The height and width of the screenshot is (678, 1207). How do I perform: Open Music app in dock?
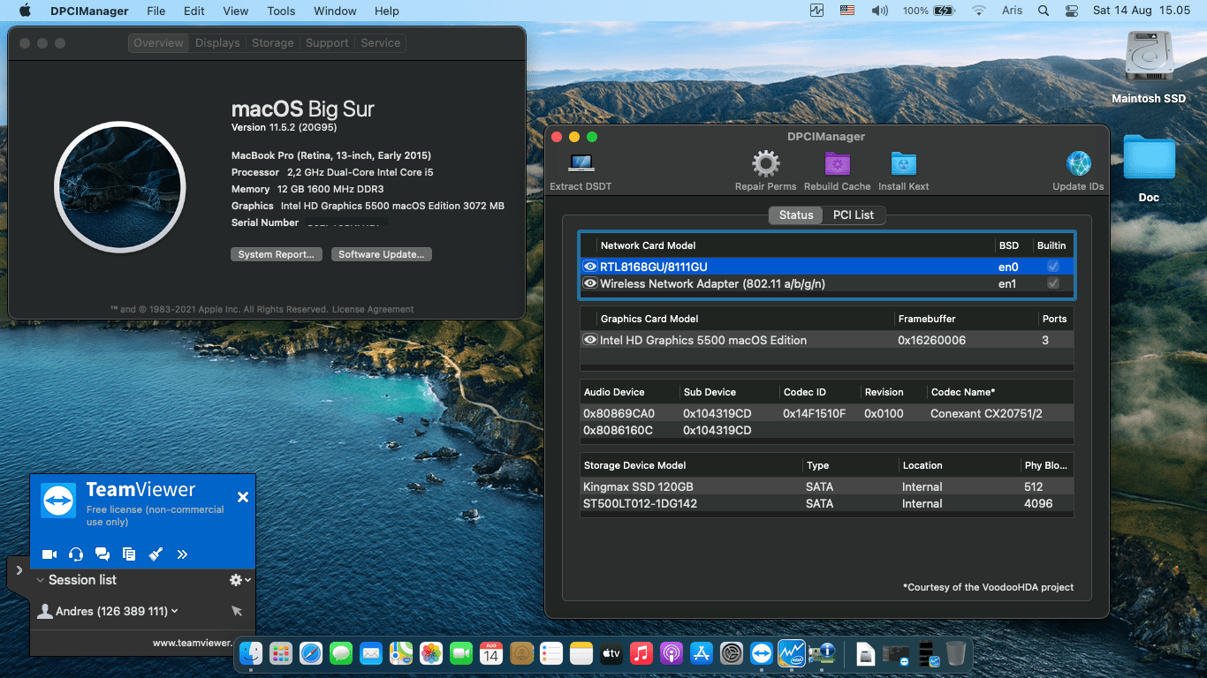(x=641, y=653)
